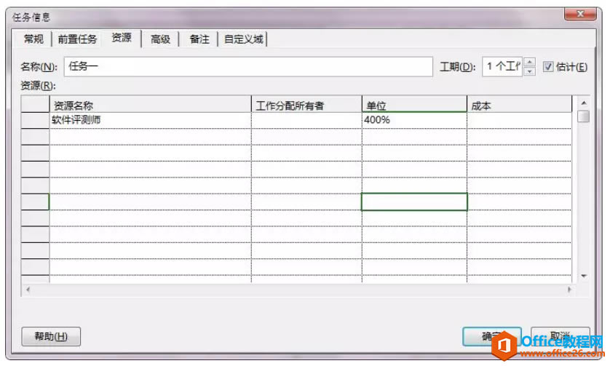Viewport: 610px width, 366px height.
Task: Click the 工作分配所有者 column header
Action: click(x=306, y=105)
